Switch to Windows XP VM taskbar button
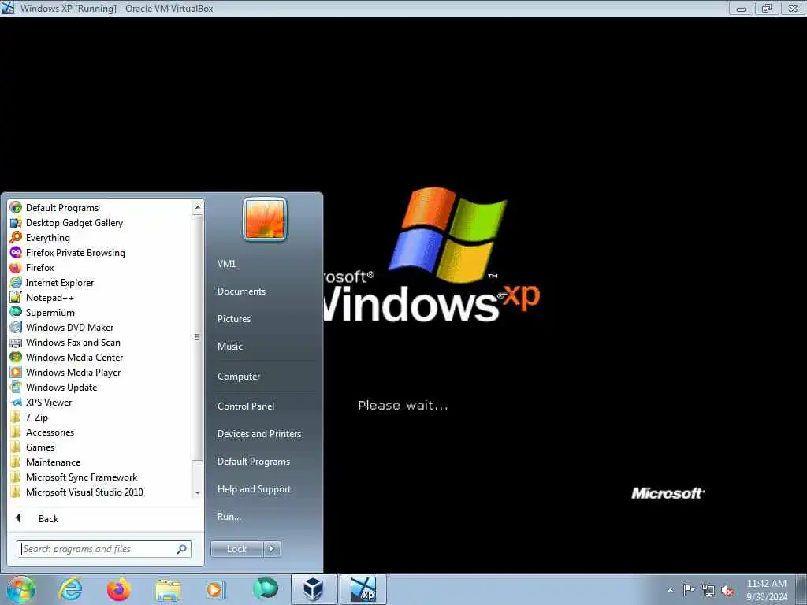Image resolution: width=807 pixels, height=605 pixels. pos(363,589)
